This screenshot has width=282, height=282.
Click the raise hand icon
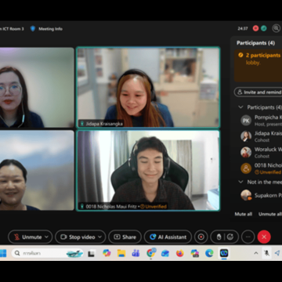tap(219, 237)
